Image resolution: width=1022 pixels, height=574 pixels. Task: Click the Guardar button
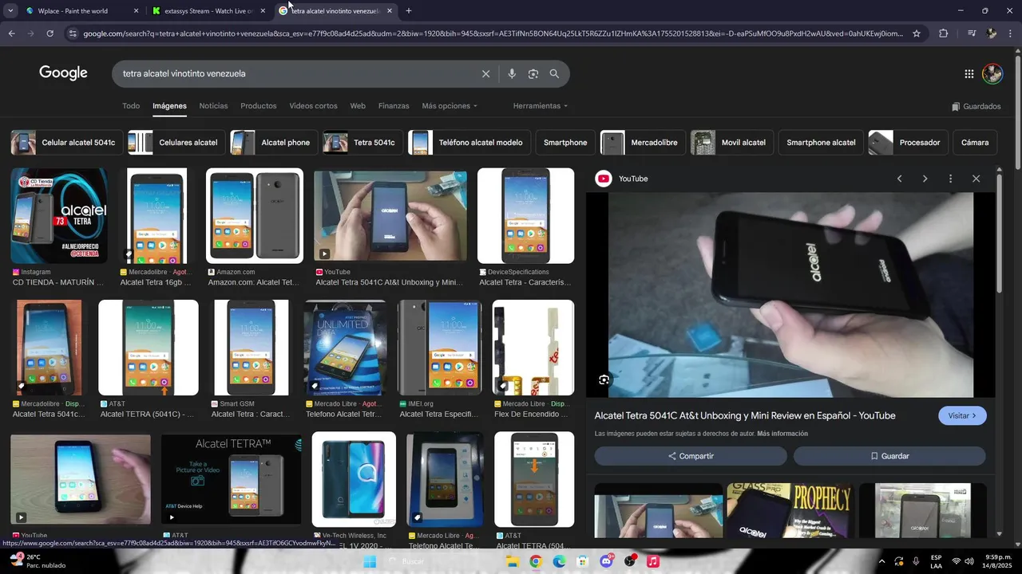889,456
